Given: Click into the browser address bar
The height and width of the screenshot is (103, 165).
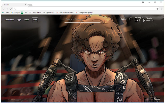Looking at the screenshot, I should tap(86, 9).
